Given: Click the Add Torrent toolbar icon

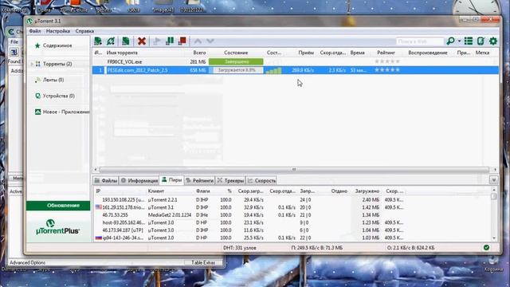Looking at the screenshot, I should click(x=98, y=41).
